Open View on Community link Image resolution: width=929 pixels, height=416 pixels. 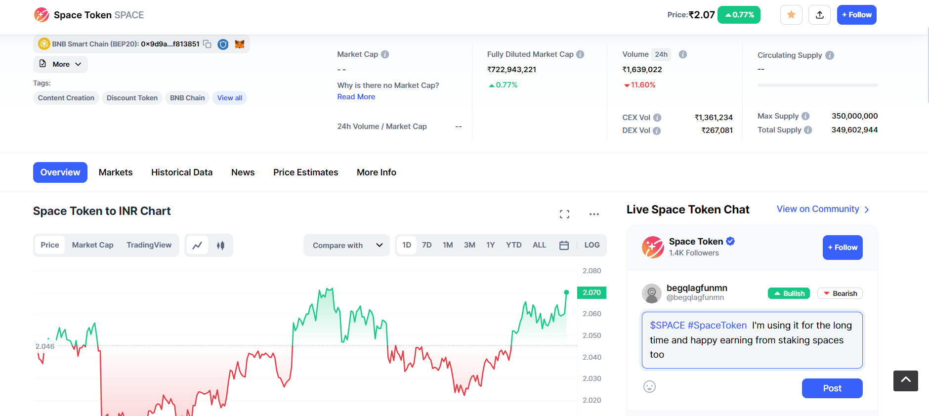coord(823,209)
